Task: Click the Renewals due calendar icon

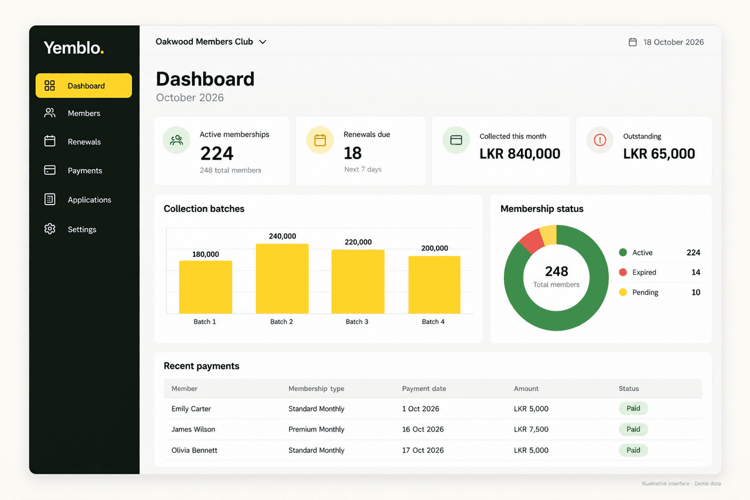Action: coord(320,140)
